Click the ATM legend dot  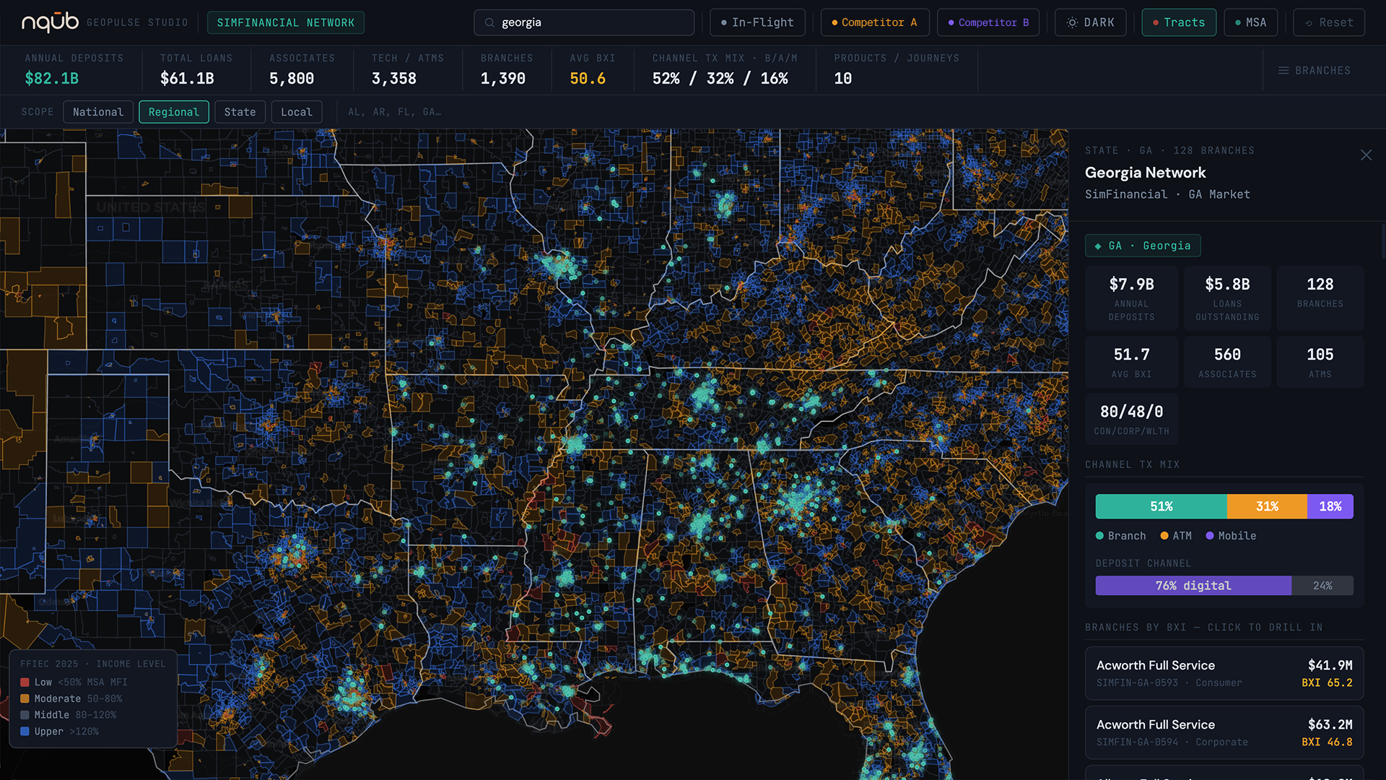tap(1164, 536)
